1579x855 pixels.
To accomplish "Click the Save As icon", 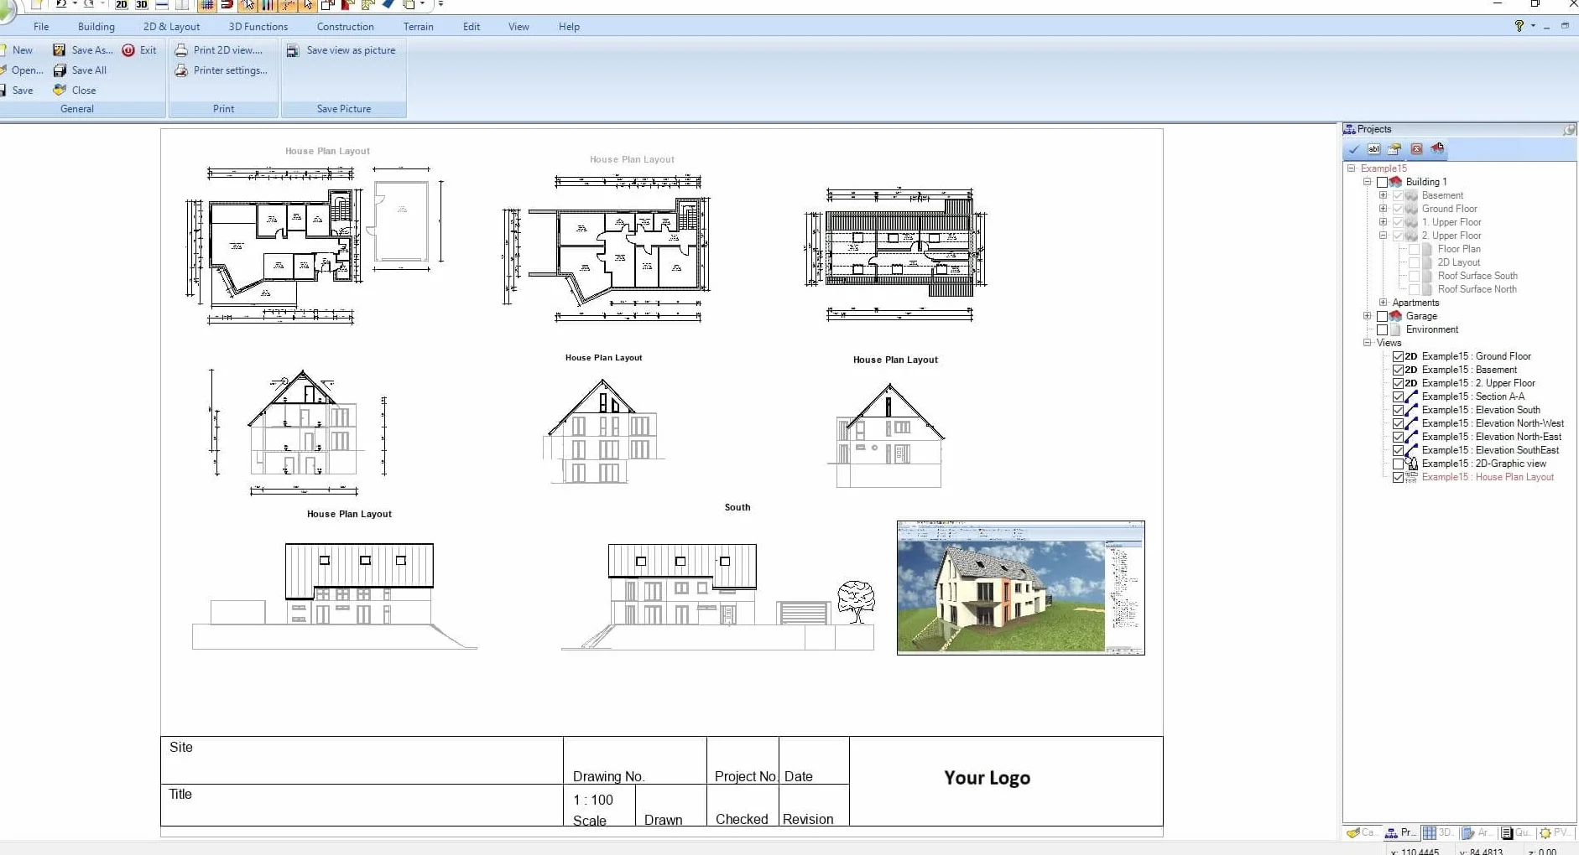I will [60, 50].
